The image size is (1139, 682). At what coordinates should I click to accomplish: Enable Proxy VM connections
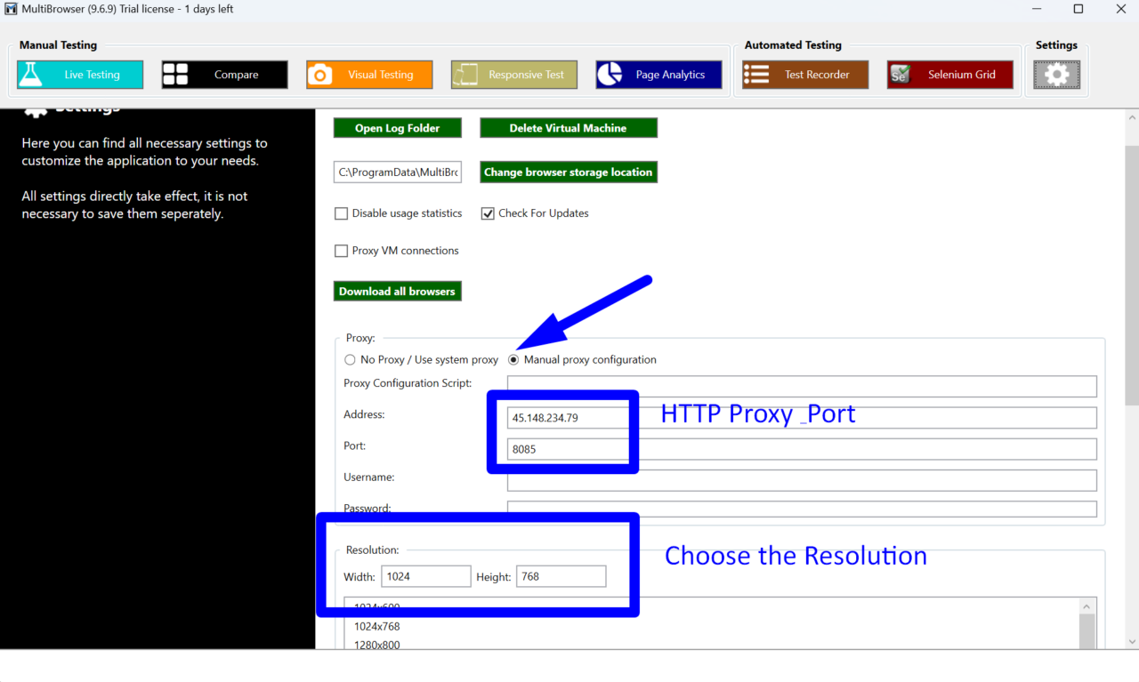tap(341, 251)
